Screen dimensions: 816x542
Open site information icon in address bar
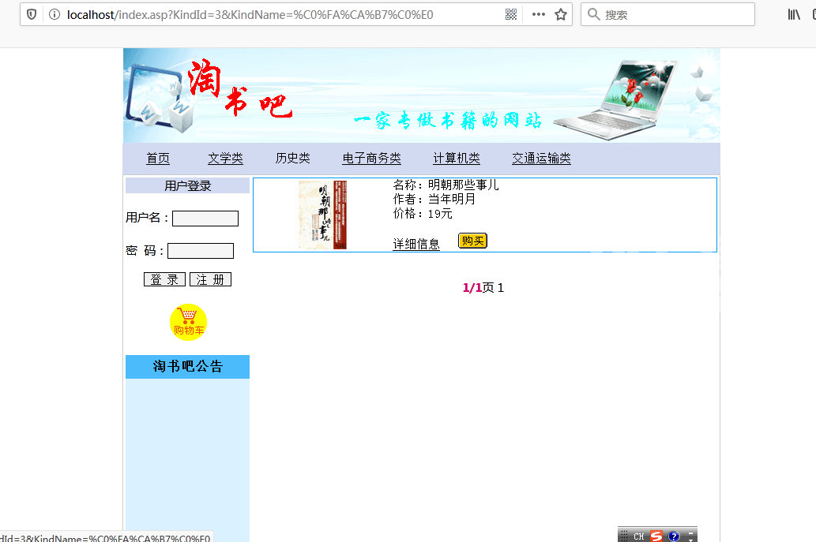[54, 14]
